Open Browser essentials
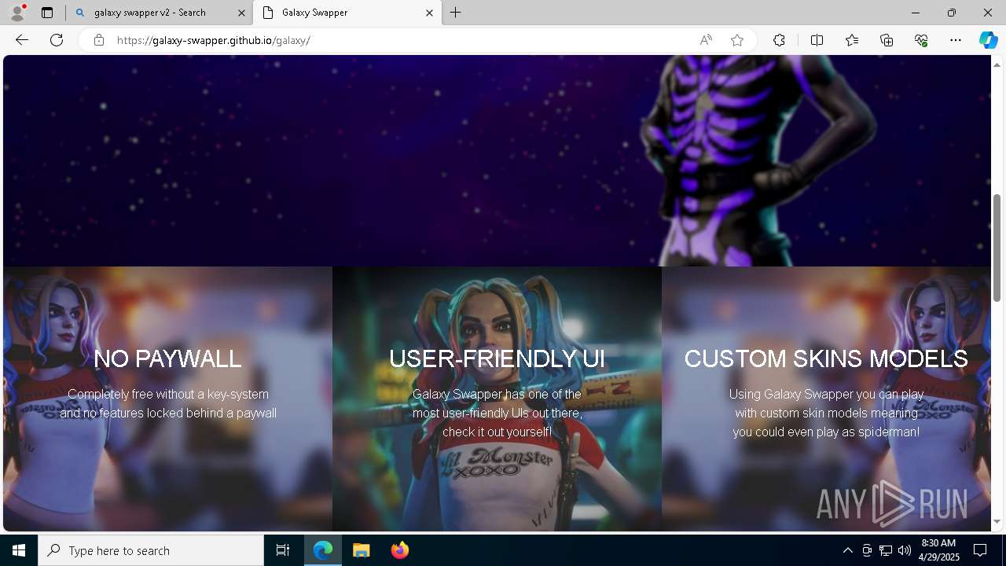Image resolution: width=1006 pixels, height=566 pixels. pyautogui.click(x=921, y=40)
